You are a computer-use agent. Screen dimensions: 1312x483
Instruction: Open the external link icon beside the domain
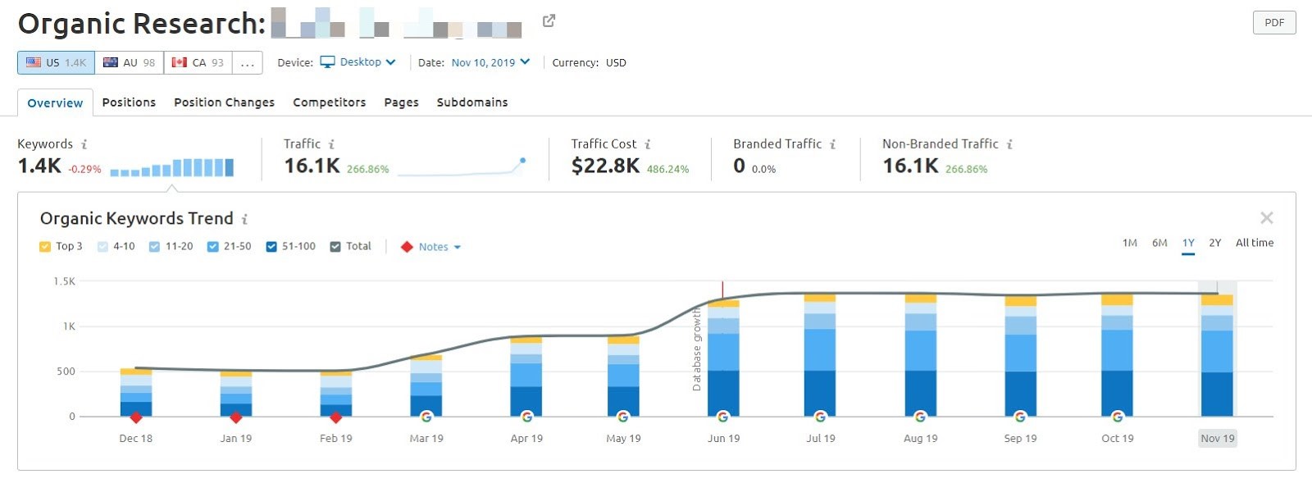tap(549, 21)
